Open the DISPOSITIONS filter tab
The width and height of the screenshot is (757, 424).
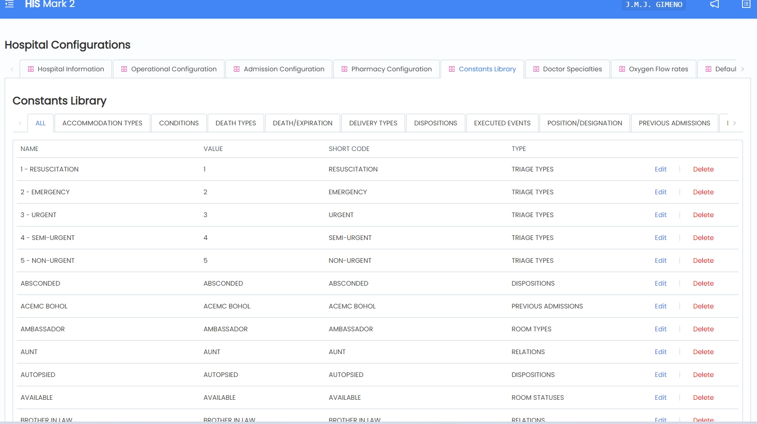click(435, 123)
